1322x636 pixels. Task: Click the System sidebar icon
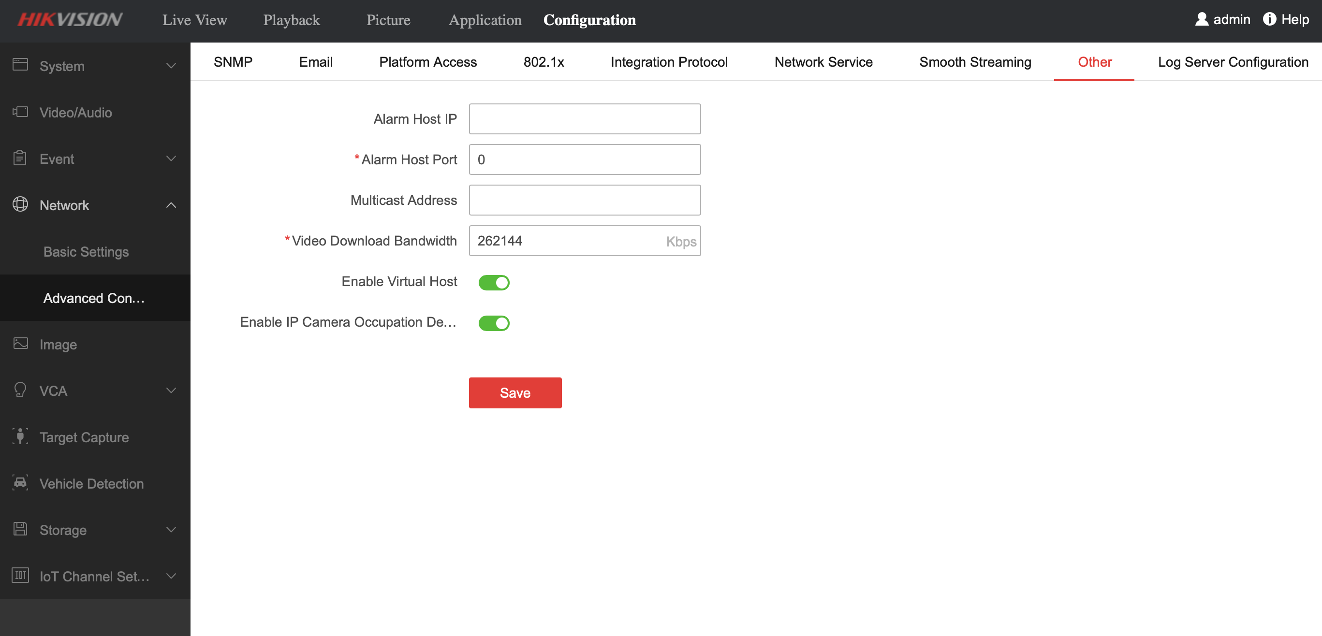pos(20,65)
